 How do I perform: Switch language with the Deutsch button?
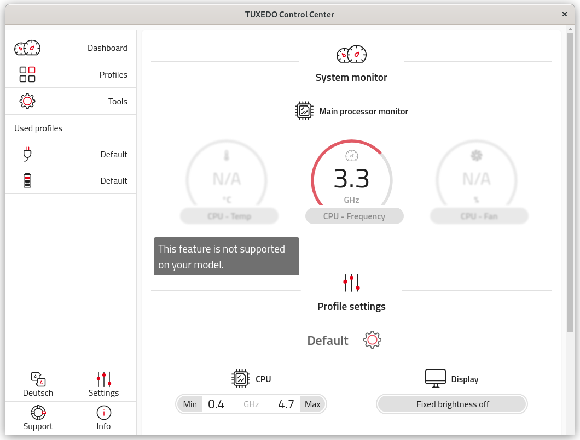pos(38,385)
